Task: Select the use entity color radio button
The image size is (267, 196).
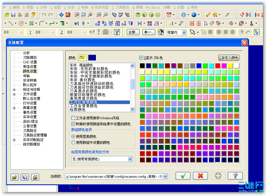Action: tap(73, 136)
